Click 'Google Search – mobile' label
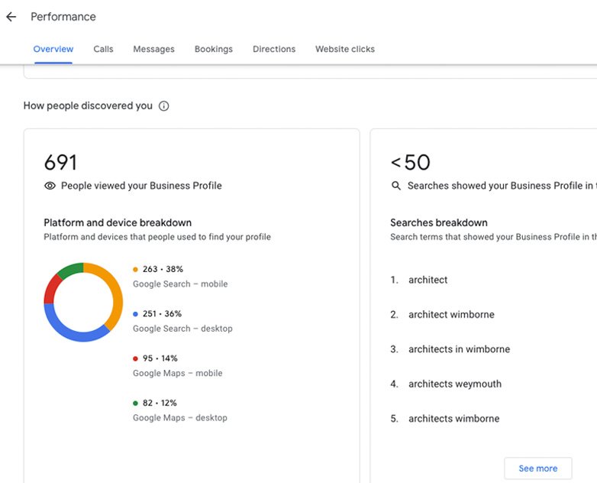597x483 pixels. (x=180, y=284)
